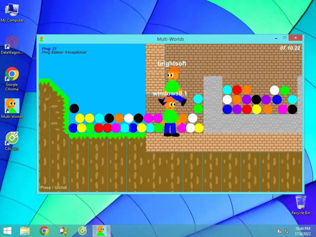
Task: Select the Multi-Worlds taskbar button
Action: click(x=101, y=231)
